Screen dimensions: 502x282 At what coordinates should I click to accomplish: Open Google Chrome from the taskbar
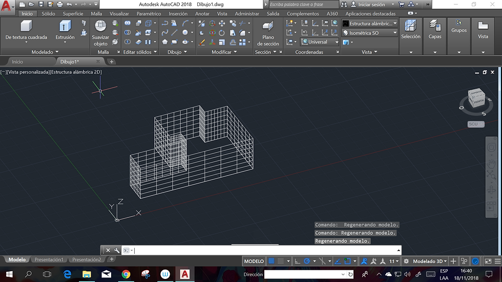click(126, 274)
